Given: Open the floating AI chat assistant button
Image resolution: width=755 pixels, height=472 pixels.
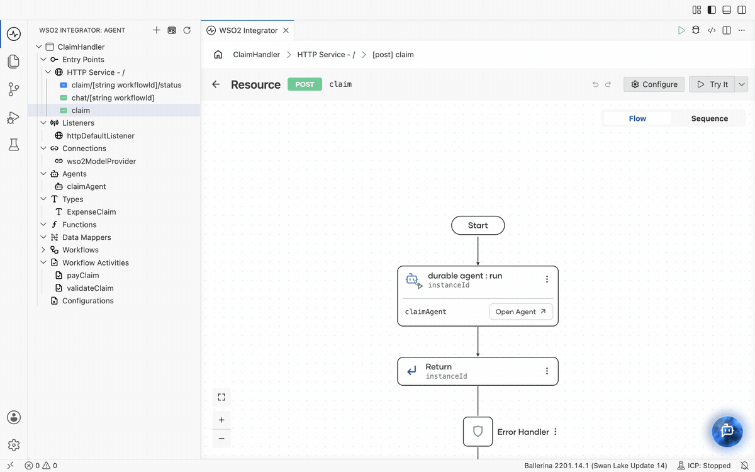Looking at the screenshot, I should tap(727, 431).
